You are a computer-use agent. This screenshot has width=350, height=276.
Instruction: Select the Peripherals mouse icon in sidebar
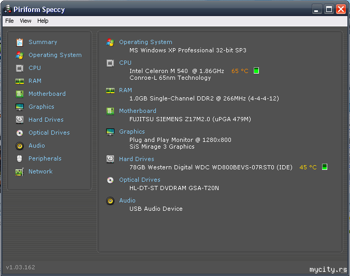(20, 159)
